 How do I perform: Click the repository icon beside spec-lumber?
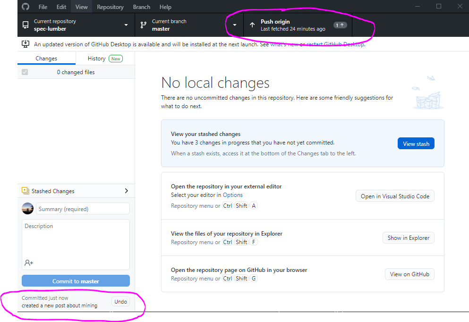[x=26, y=25]
